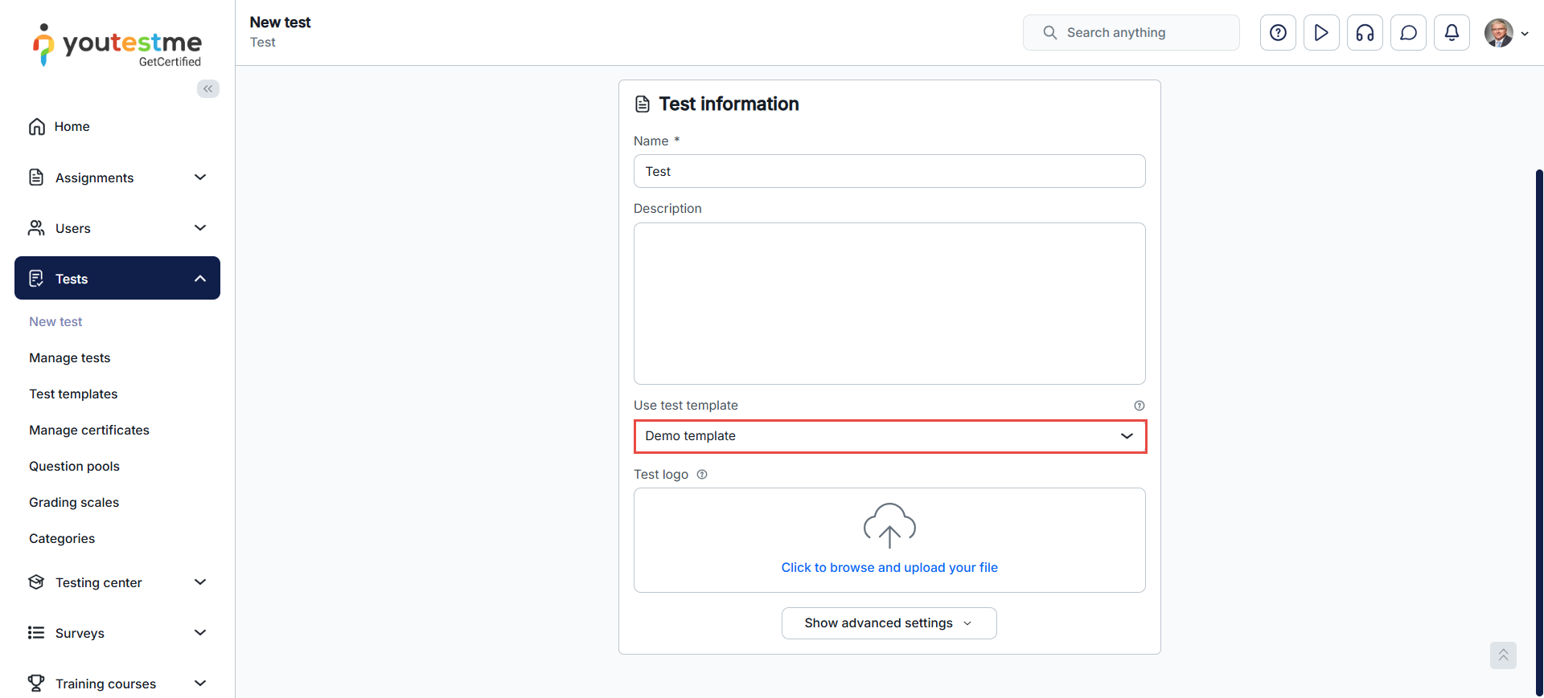The height and width of the screenshot is (698, 1544).
Task: Open the user profile avatar menu
Action: (1505, 33)
